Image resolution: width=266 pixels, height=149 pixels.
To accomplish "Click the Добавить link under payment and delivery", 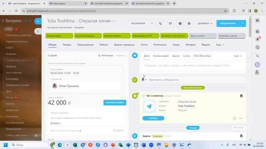I will tap(55, 123).
